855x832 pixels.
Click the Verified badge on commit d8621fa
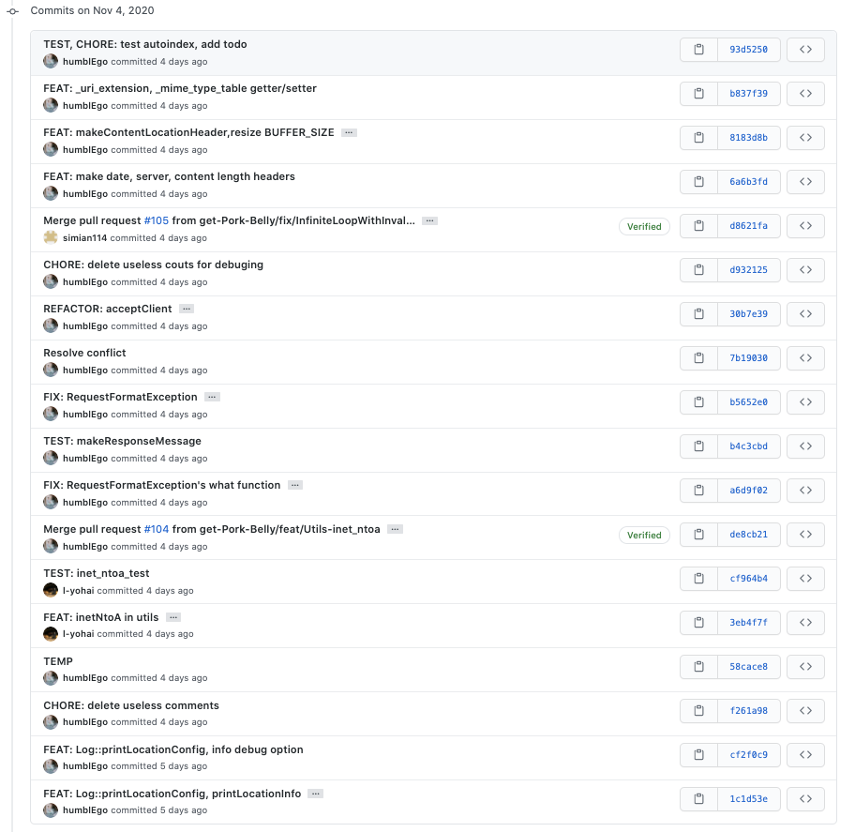(644, 226)
